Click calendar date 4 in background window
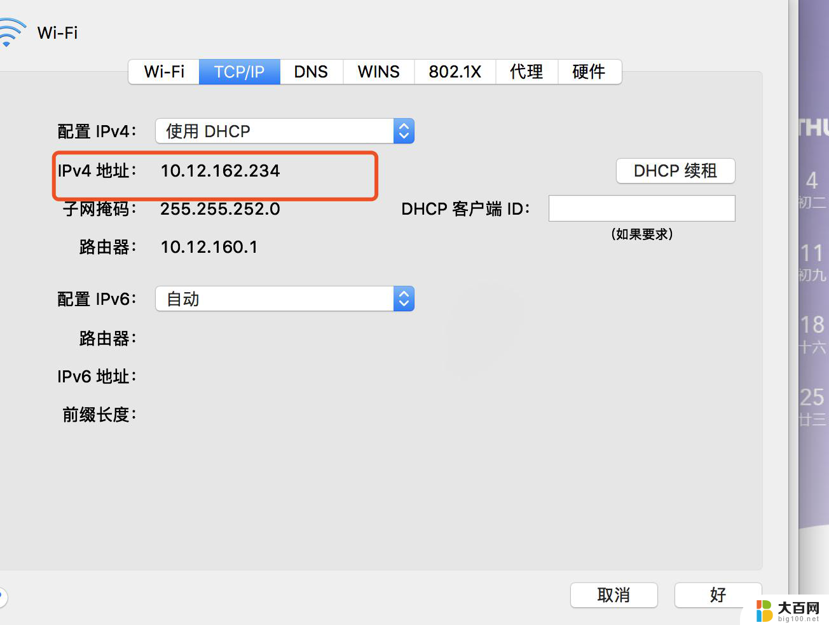This screenshot has width=829, height=625. (812, 181)
